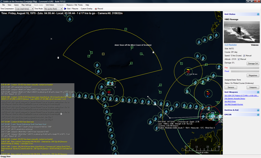Viewport: 261px width, 158px height.
Task: Click the white lock marker at sector's right corner
Action: [x=153, y=52]
